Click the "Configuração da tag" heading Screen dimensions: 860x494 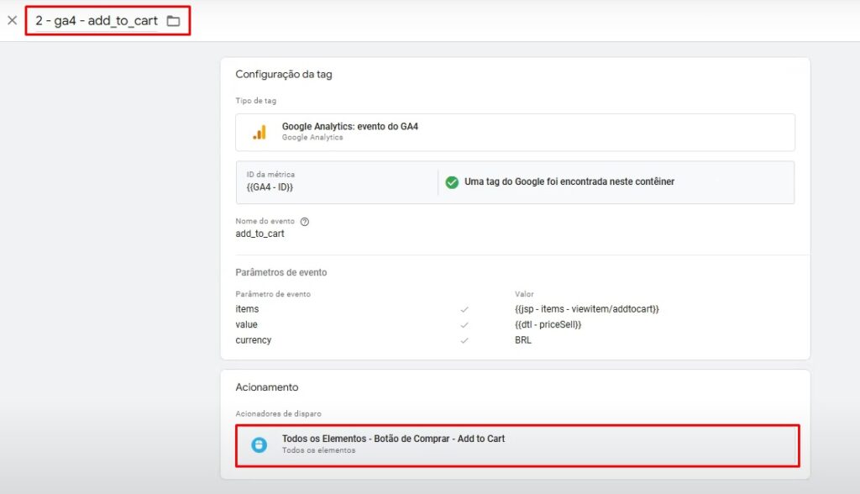[x=284, y=74]
